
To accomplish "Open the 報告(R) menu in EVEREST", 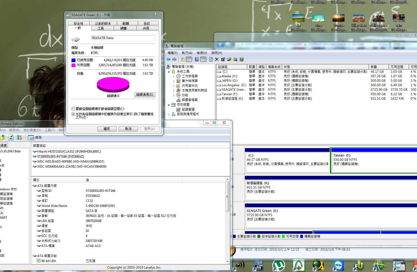I will click(15, 130).
